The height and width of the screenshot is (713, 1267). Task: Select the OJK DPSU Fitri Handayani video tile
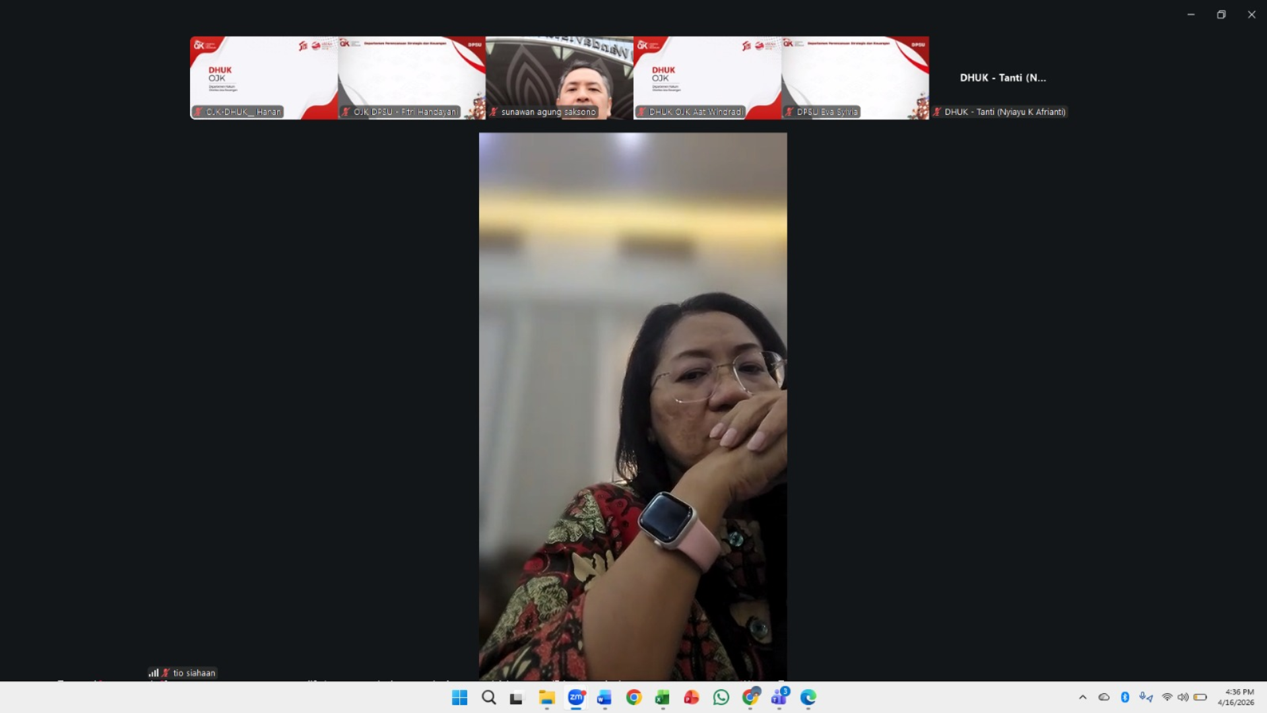tap(412, 77)
